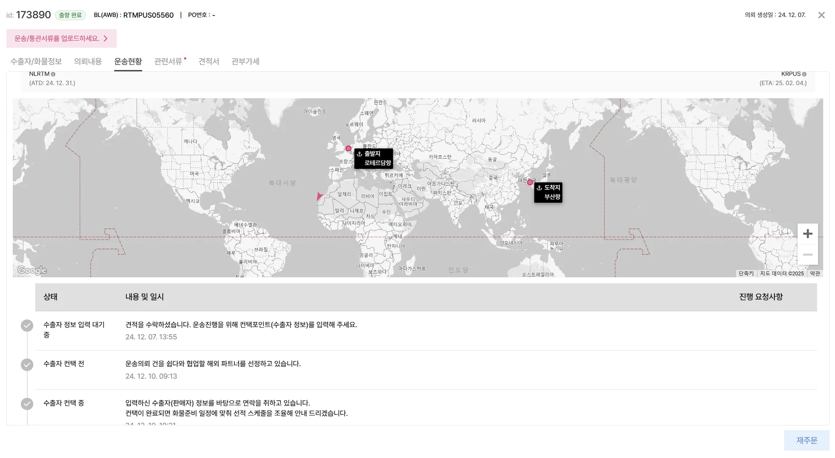Click the info icon next to NLRTM

tap(53, 74)
